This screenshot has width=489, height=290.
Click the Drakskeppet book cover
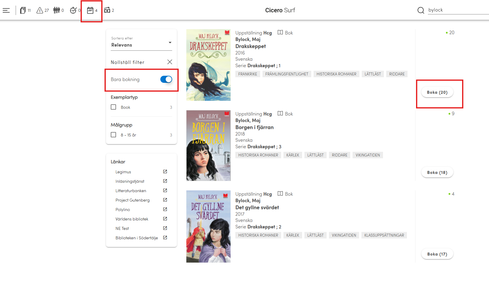[x=208, y=65]
